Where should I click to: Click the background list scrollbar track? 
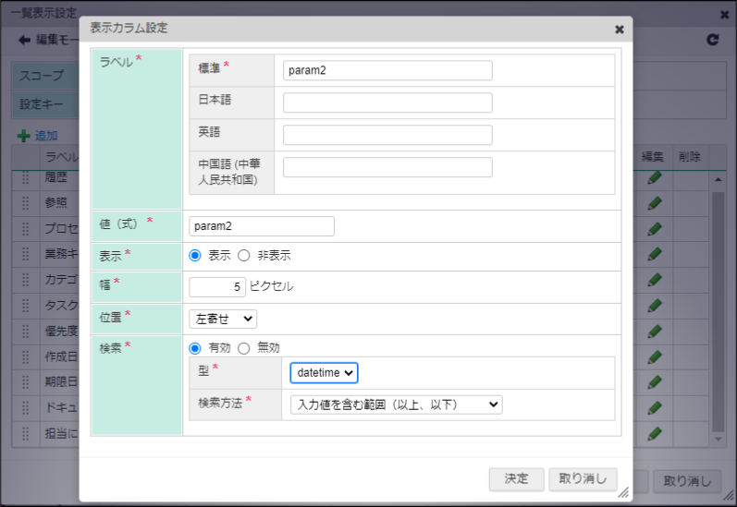(718, 310)
